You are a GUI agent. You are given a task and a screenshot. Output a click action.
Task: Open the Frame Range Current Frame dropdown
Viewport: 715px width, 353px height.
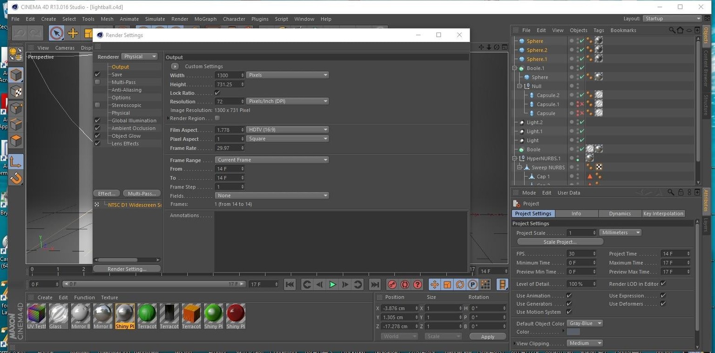pyautogui.click(x=272, y=160)
